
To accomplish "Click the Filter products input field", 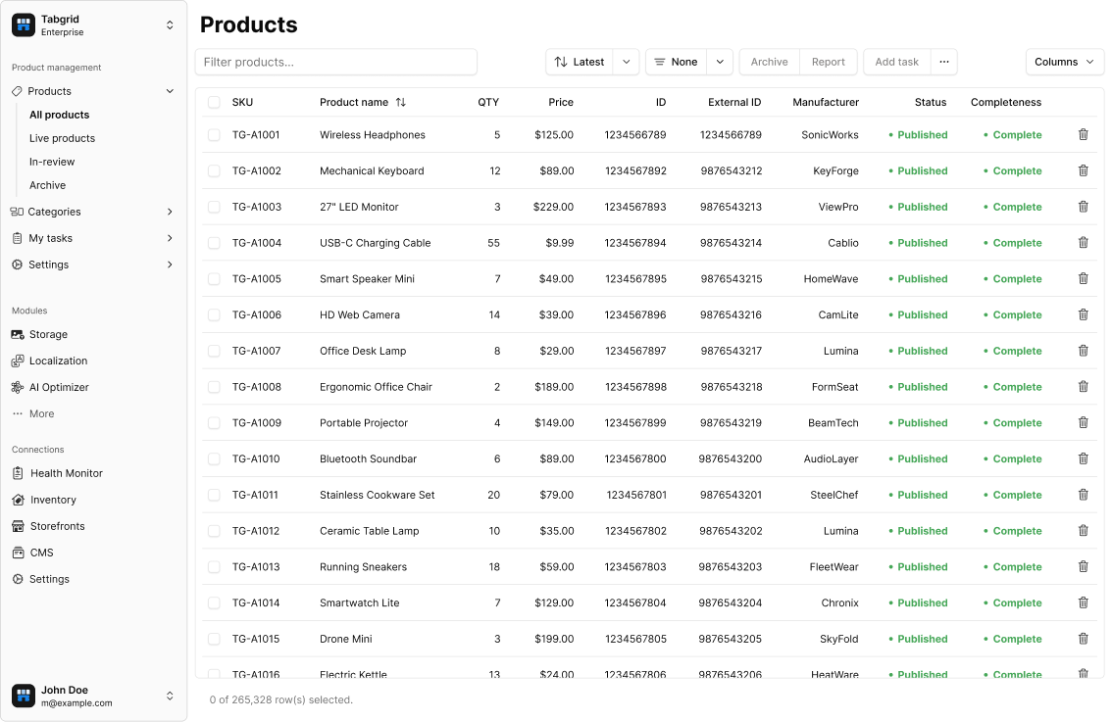I will tap(335, 61).
